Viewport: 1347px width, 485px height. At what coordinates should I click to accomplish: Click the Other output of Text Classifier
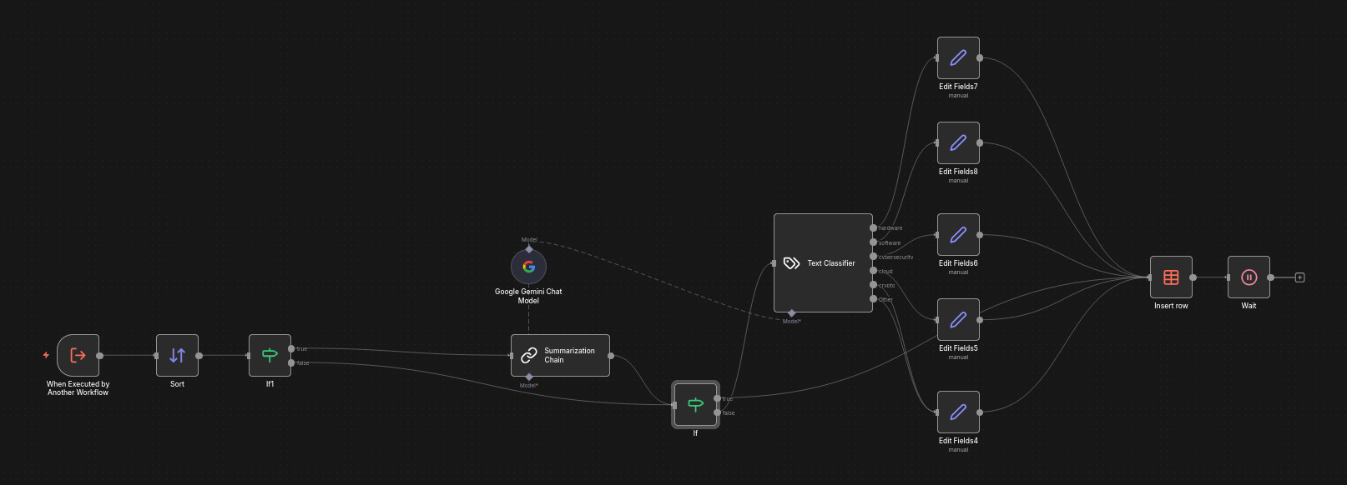click(873, 298)
